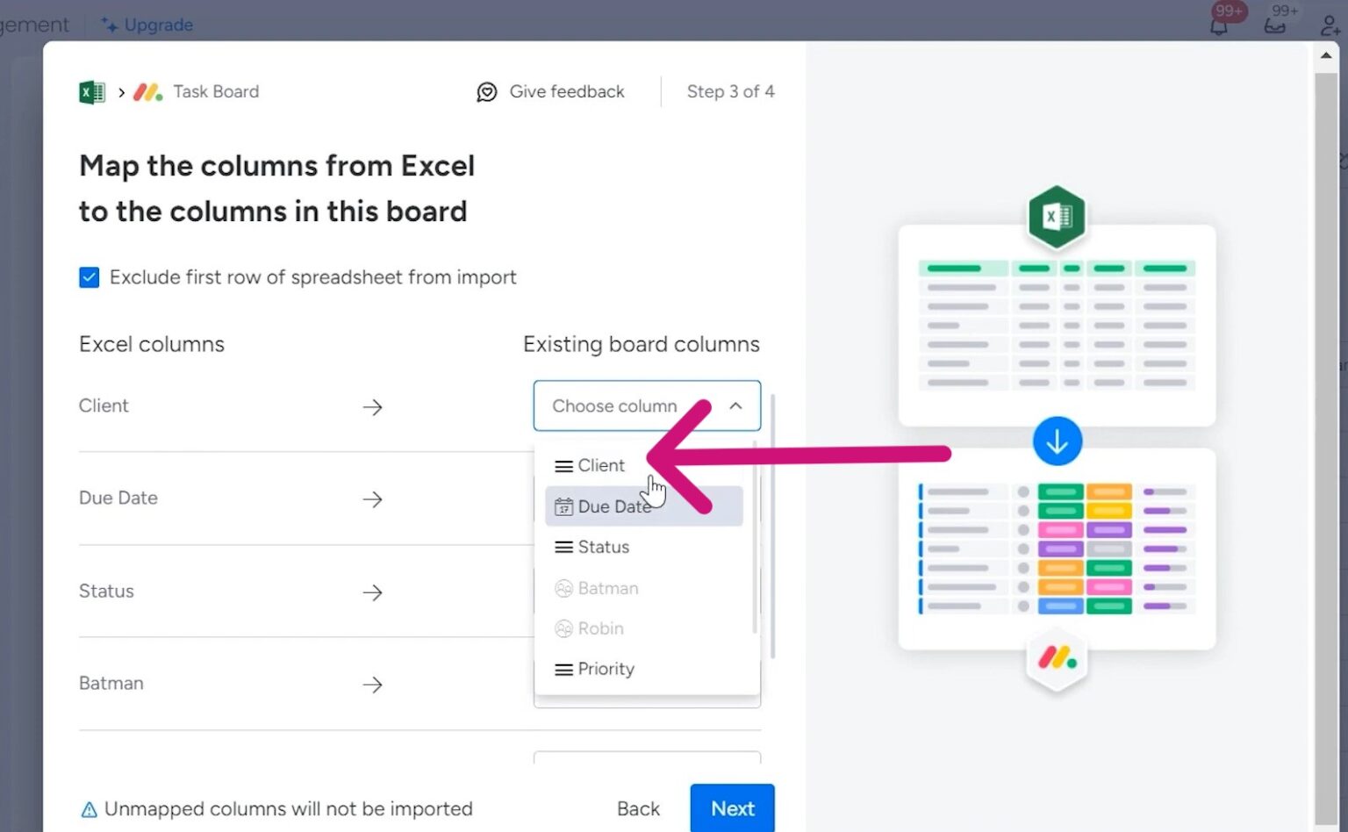
Task: Open the Give feedback speech bubble icon
Action: point(487,91)
